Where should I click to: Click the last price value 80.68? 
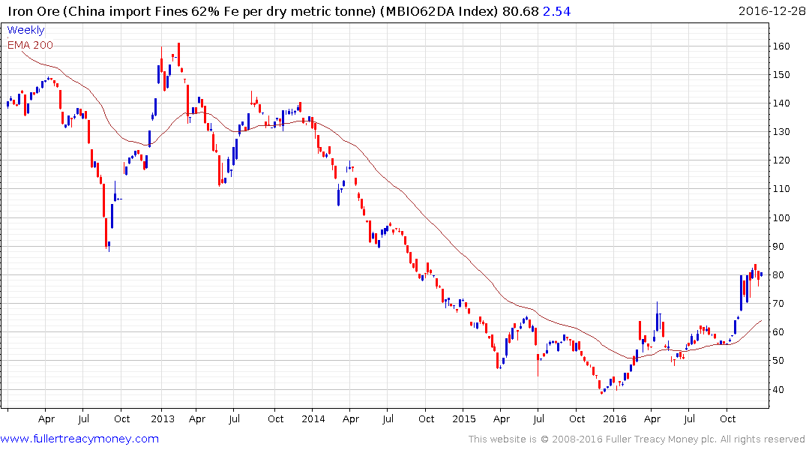coord(520,11)
